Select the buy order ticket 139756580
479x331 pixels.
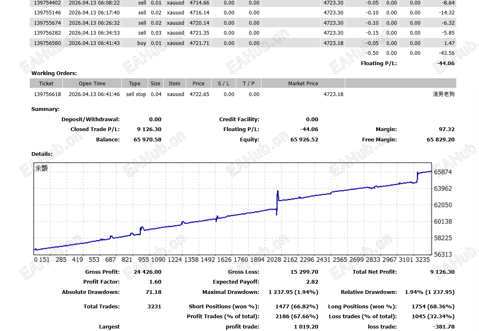point(47,43)
